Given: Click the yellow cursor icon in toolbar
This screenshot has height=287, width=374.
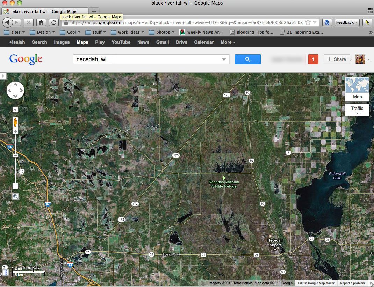Looking at the screenshot, I should click(367, 22).
